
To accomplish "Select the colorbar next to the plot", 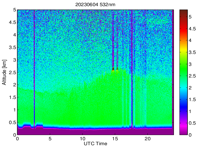I will (183, 72).
